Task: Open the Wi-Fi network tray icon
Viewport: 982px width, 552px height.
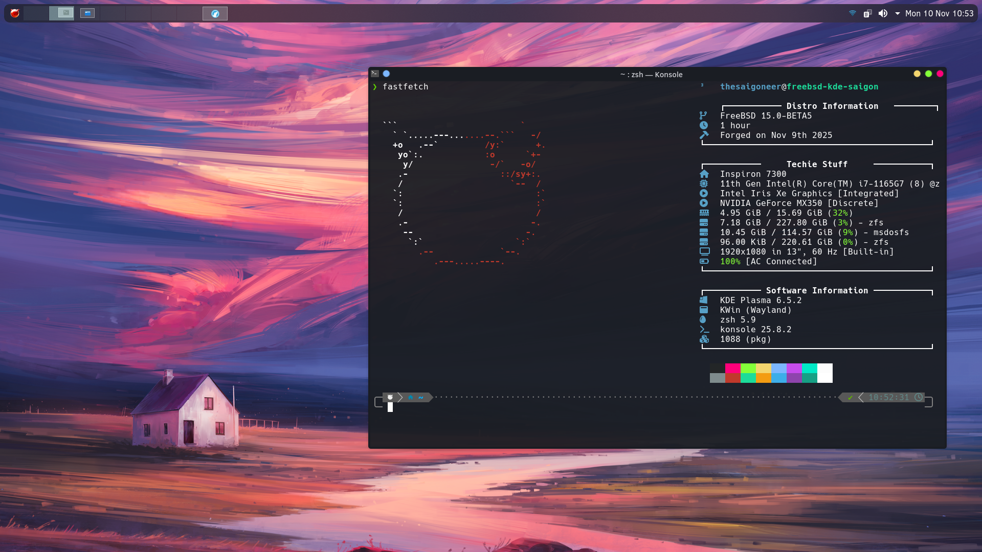Action: point(852,13)
